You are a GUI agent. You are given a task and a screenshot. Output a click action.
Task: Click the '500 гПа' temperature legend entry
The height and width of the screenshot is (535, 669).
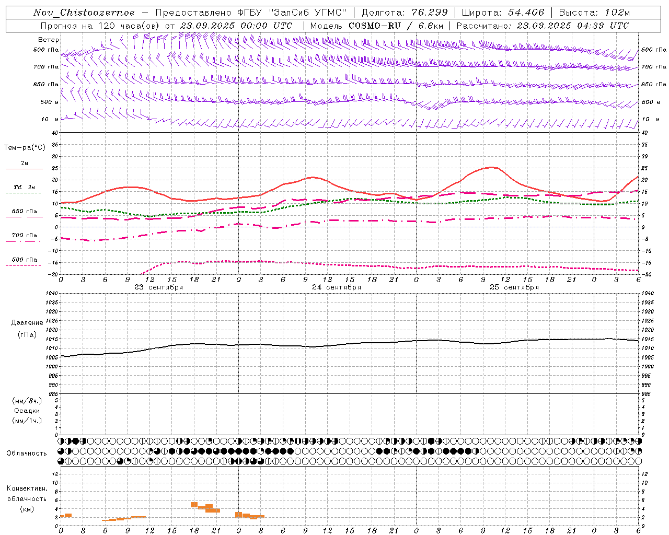click(x=25, y=260)
